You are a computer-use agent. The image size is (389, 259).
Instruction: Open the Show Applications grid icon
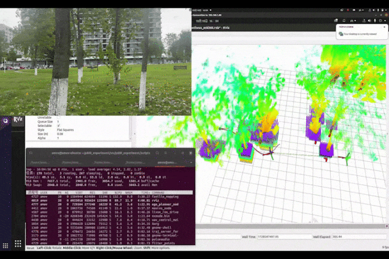5,245
